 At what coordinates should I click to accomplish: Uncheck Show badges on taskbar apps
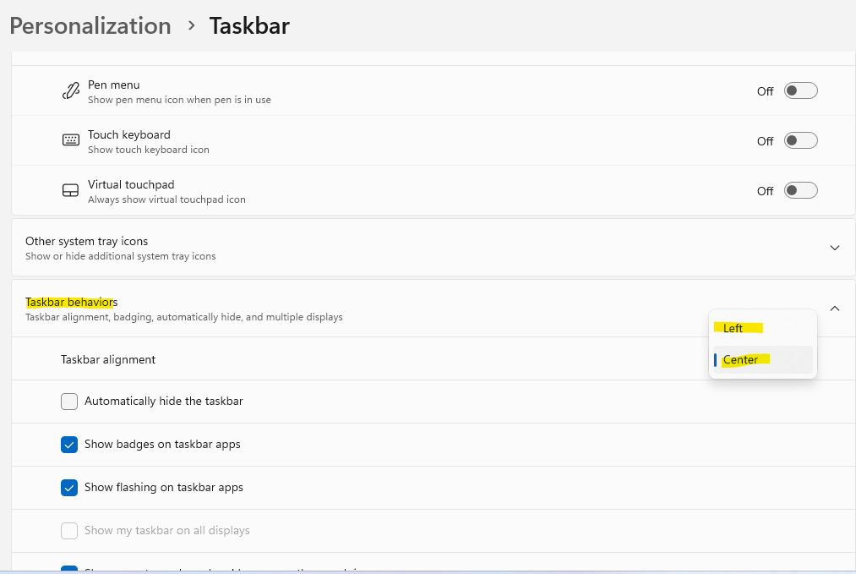click(x=68, y=444)
